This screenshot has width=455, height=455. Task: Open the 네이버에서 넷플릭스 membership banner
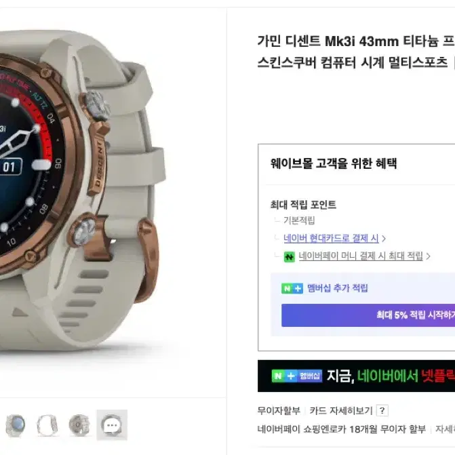click(x=357, y=376)
